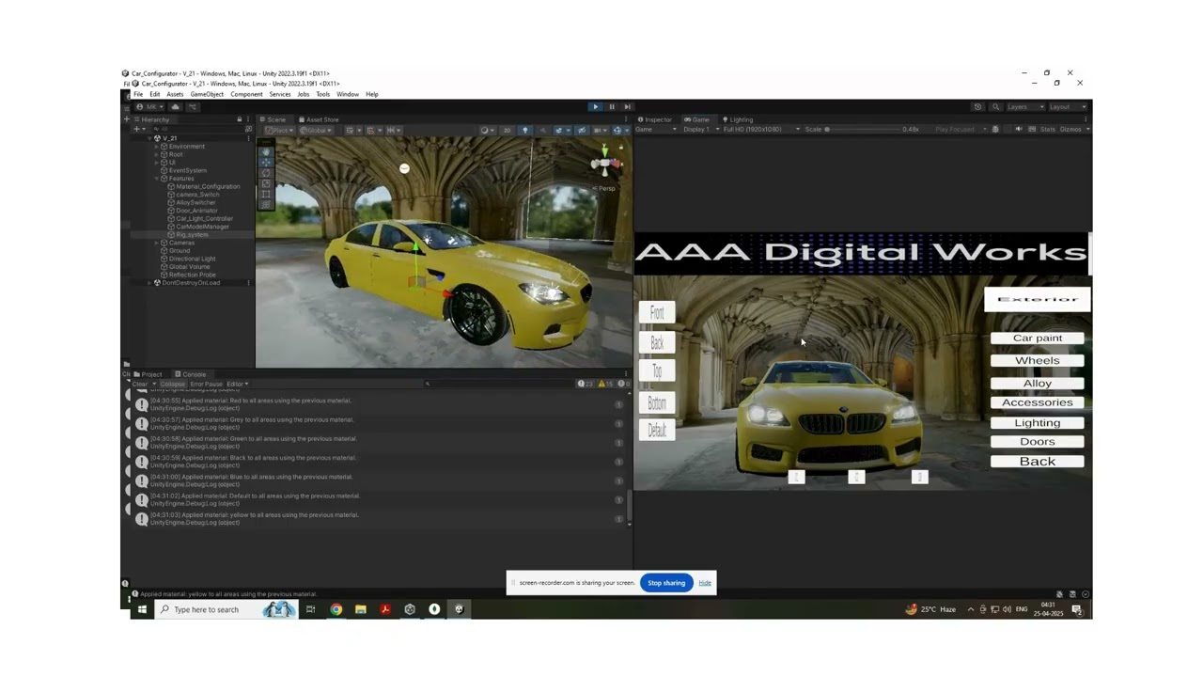Screen dimensions: 1203x677
Task: Expand the Environment object in Hierarchy
Action: click(x=157, y=147)
